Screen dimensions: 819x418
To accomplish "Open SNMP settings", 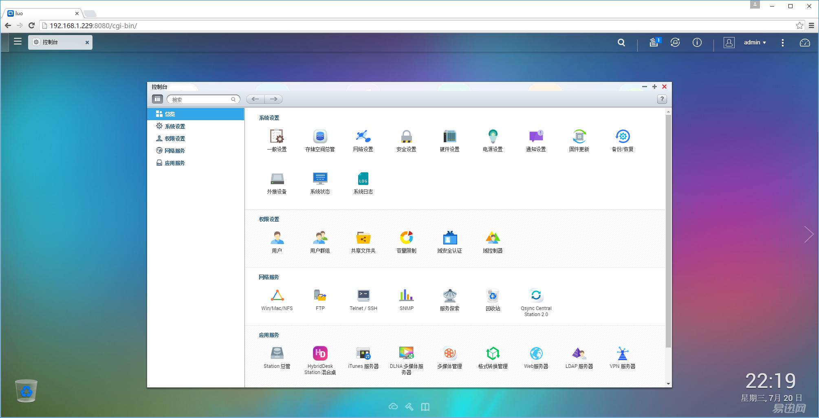I will click(407, 300).
